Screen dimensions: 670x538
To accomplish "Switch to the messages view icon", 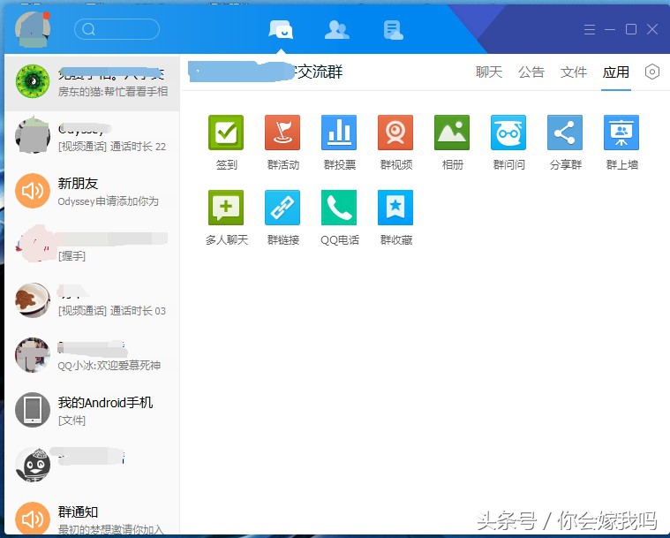I will click(x=281, y=30).
